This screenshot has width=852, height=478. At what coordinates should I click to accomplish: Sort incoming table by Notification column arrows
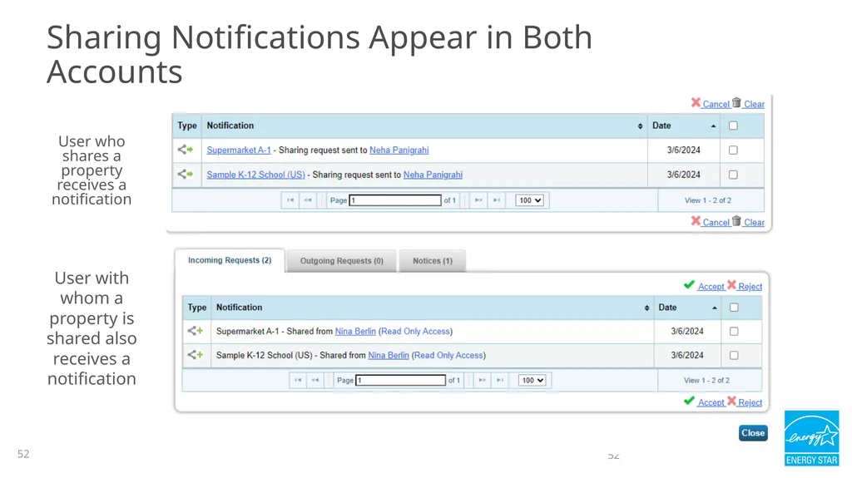click(646, 308)
